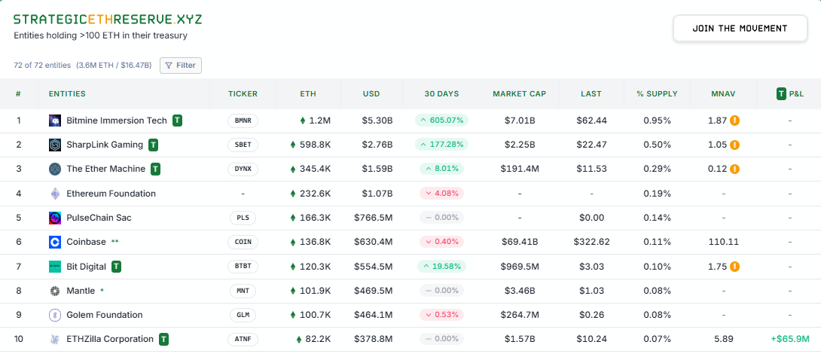
Task: Click the PulseChain Sac logo icon
Action: (55, 218)
